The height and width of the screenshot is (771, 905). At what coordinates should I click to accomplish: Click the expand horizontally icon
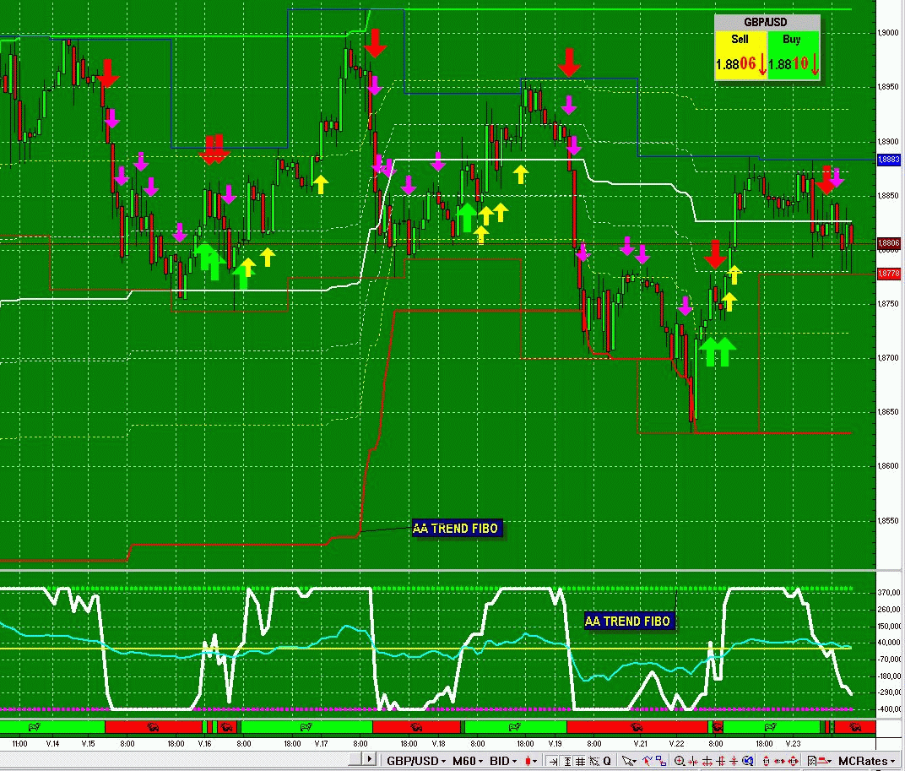pyautogui.click(x=707, y=761)
